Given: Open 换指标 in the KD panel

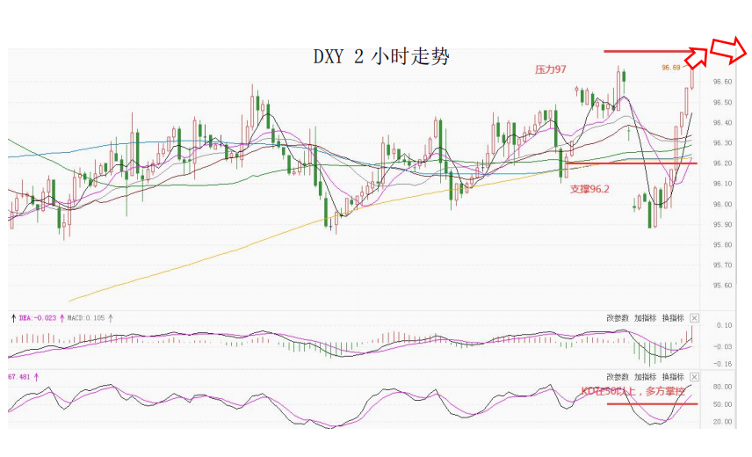Looking at the screenshot, I should 673,376.
